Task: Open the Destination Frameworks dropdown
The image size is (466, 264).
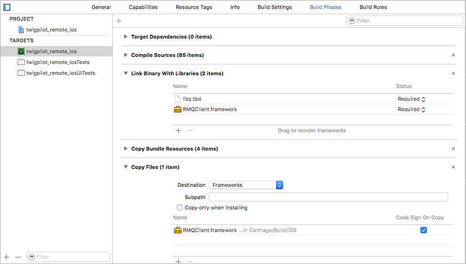Action: 246,185
